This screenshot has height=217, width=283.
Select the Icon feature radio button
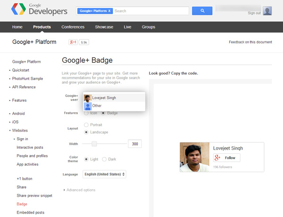click(86, 113)
